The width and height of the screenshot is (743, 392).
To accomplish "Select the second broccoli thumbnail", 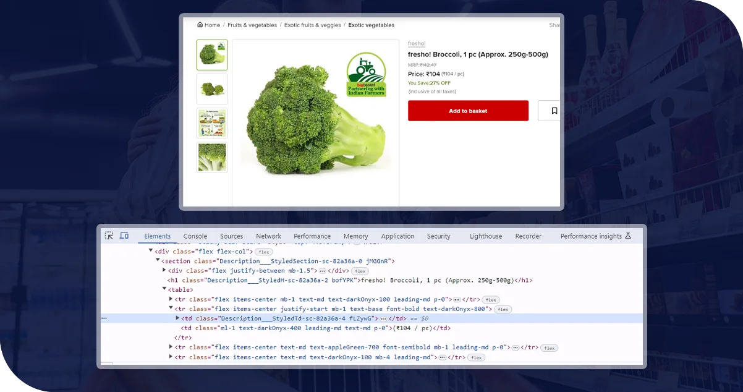I will [212, 89].
